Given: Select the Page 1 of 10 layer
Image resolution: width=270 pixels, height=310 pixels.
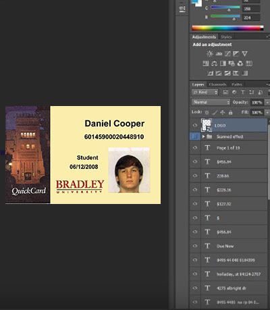Looking at the screenshot, I should pyautogui.click(x=228, y=148).
